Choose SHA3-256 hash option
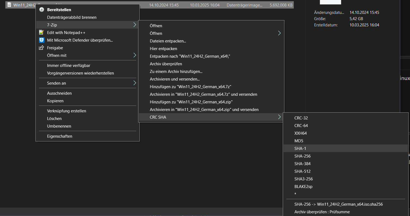This screenshot has height=216, width=410. pos(346,179)
